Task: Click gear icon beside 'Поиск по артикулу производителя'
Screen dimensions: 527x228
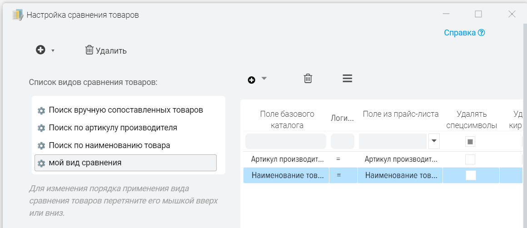Action: (x=41, y=128)
